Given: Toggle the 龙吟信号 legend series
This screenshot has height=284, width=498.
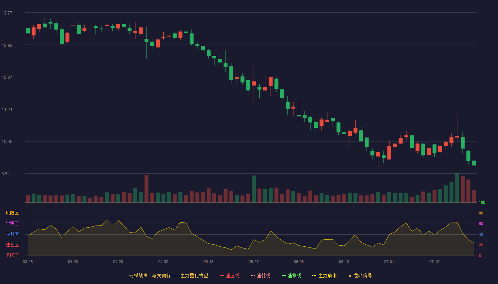Looking at the screenshot, I should [x=360, y=275].
